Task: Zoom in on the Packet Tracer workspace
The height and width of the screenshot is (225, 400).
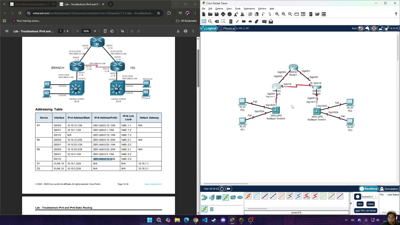Action: tap(277, 14)
